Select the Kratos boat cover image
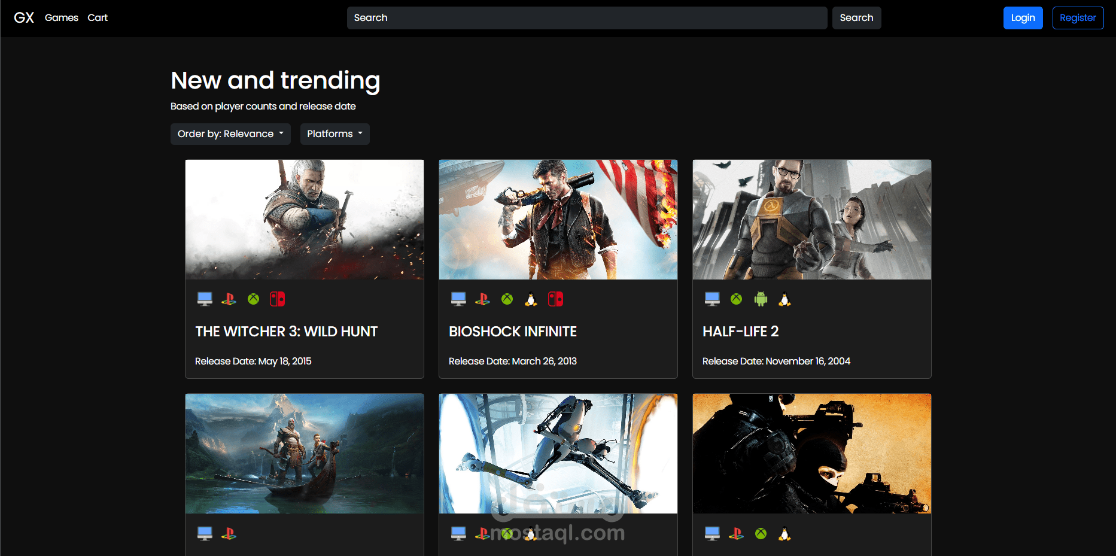1116x556 pixels. [x=305, y=454]
